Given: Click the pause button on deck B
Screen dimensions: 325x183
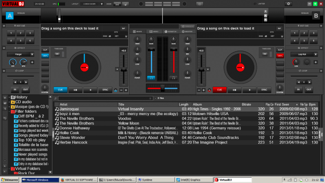Looking at the screenshot, I should coord(234,90).
